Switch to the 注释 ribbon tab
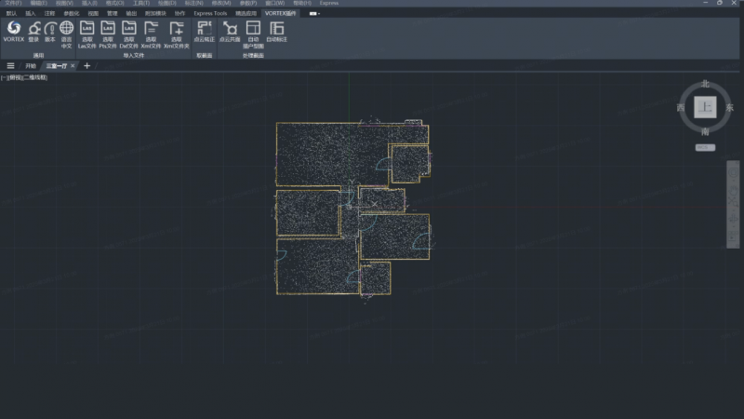Screen dimensions: 744x419 (49, 13)
